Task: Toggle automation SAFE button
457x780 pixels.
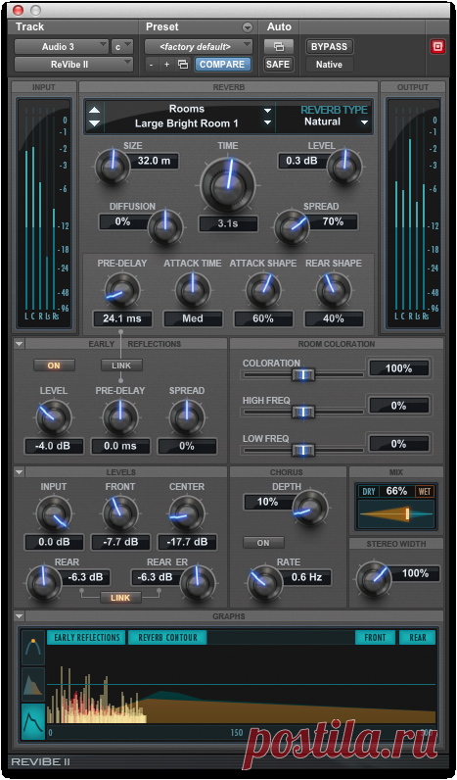Action: (x=279, y=64)
